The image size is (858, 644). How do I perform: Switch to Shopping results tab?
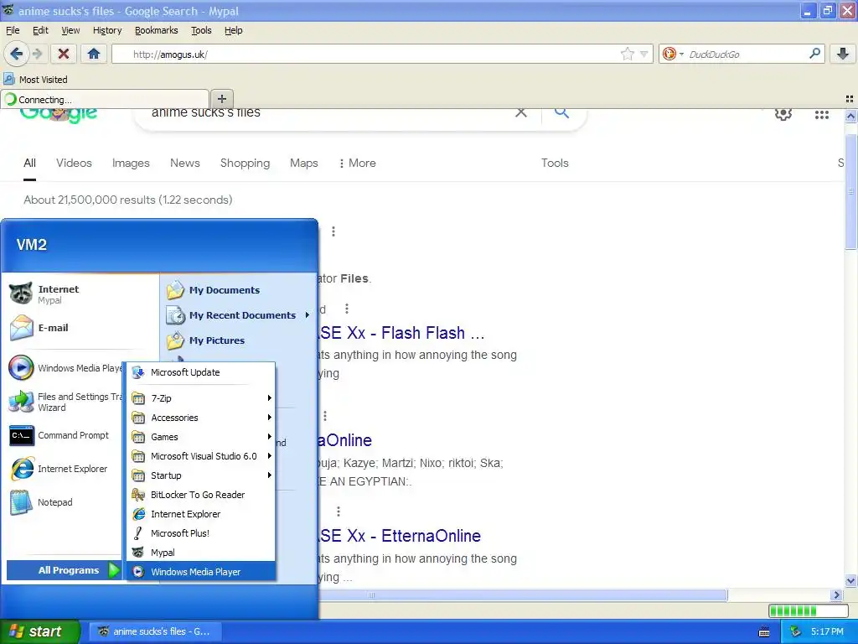245,163
